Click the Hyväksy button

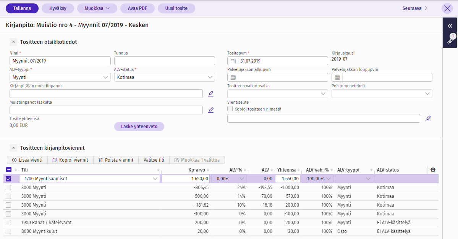[x=58, y=8]
